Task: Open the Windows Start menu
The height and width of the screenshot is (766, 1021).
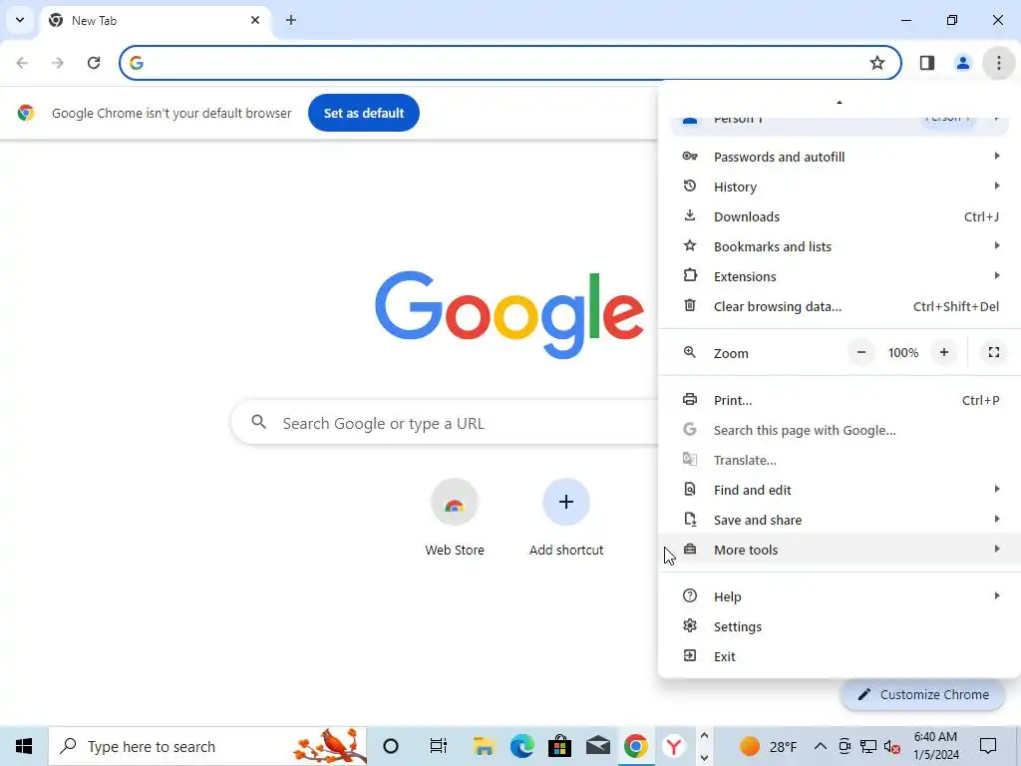Action: point(24,746)
